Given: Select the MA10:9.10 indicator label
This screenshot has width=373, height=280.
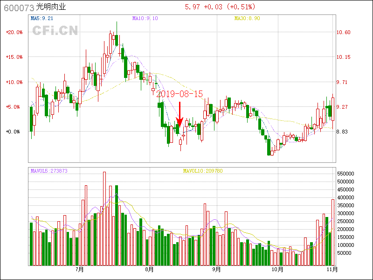Looking at the screenshot, I should point(145,18).
